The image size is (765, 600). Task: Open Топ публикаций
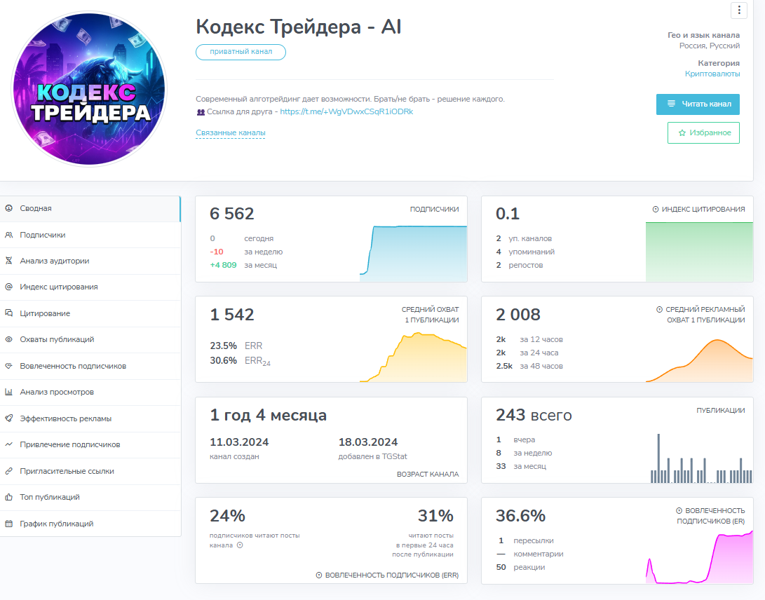(90, 498)
